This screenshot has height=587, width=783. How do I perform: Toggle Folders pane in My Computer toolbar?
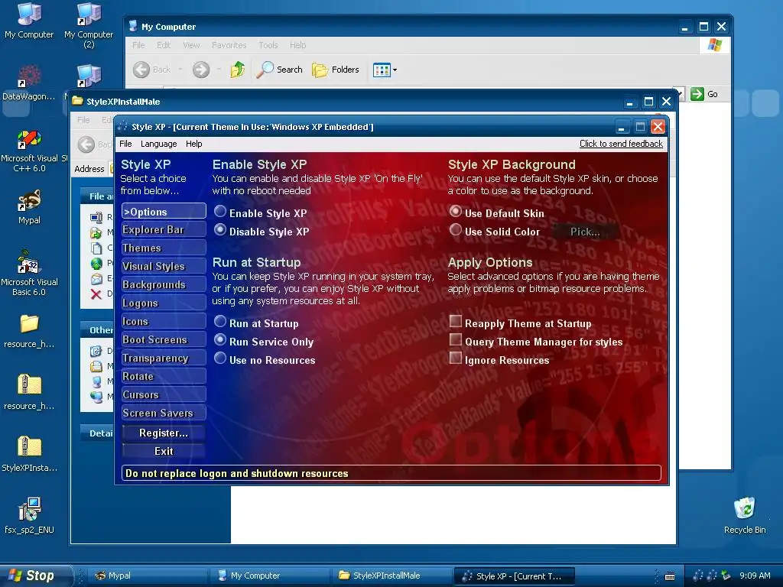coord(335,70)
